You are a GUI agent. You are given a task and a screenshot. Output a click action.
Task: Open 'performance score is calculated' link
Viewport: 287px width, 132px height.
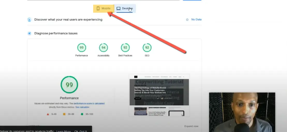(89, 104)
